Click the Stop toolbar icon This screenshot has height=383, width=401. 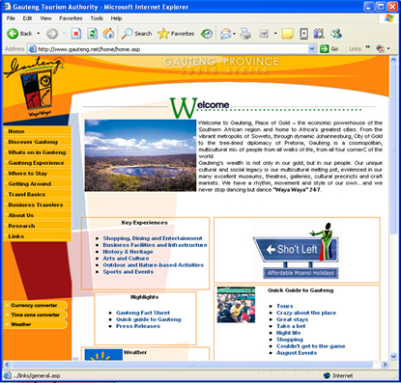click(76, 34)
